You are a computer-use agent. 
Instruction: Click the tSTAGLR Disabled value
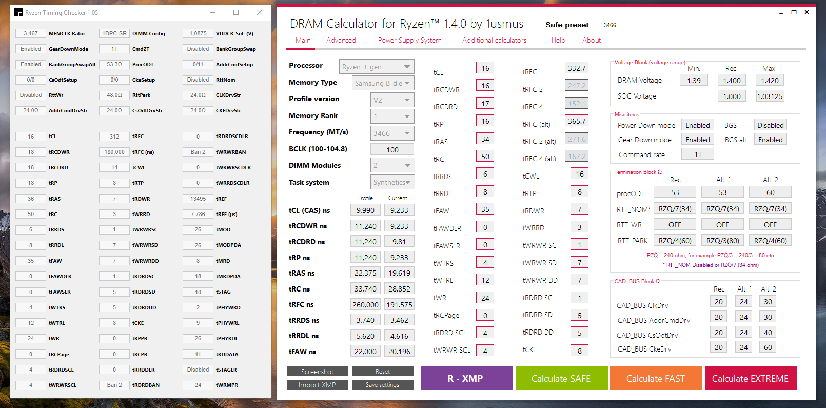(x=198, y=370)
